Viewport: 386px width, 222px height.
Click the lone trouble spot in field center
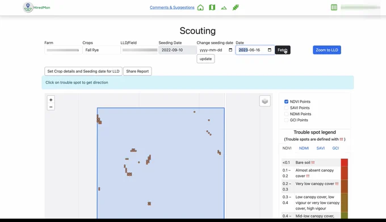139,162
